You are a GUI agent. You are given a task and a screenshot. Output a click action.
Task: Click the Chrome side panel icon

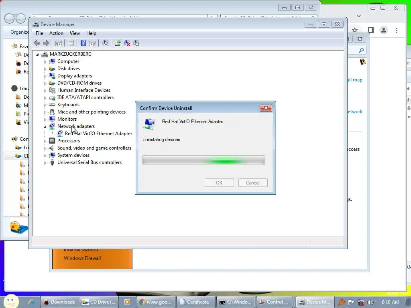point(370,30)
